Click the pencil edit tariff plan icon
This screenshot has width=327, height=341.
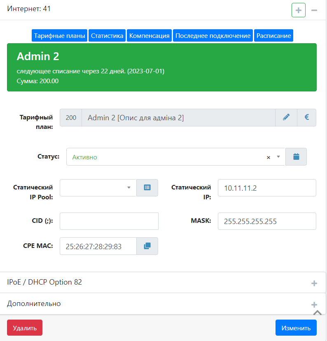tap(286, 117)
